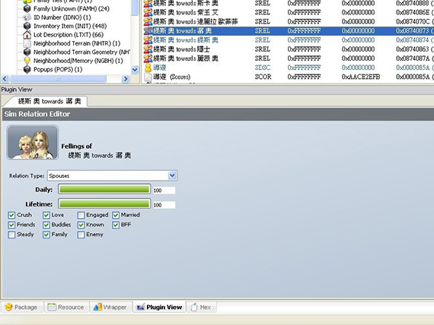Click the 0xAACE2EFB value cell
The image size is (434, 325).
(361, 77)
